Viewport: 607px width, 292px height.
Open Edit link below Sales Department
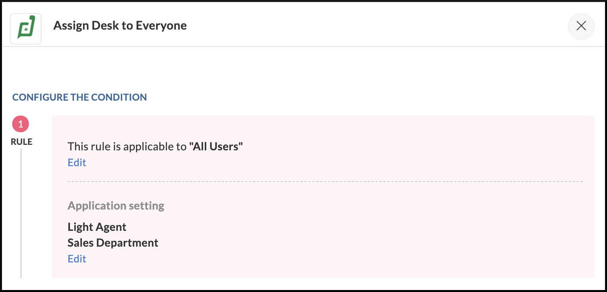click(x=77, y=259)
